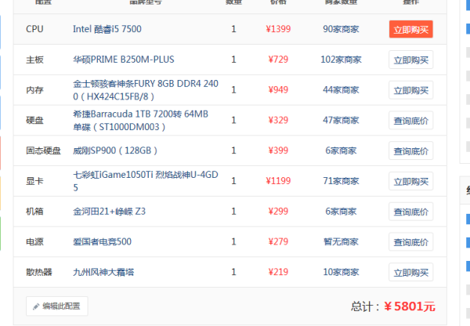
Task: Click price ¥329 in 硬盘 row
Action: pos(278,120)
